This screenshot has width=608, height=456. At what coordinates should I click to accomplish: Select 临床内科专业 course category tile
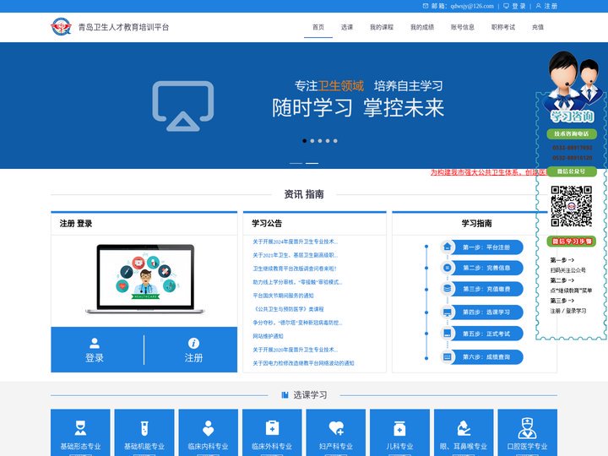click(209, 432)
